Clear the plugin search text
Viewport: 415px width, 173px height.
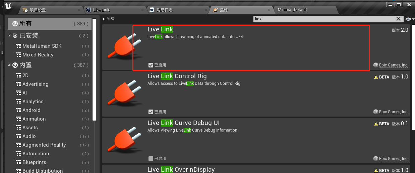coord(399,19)
